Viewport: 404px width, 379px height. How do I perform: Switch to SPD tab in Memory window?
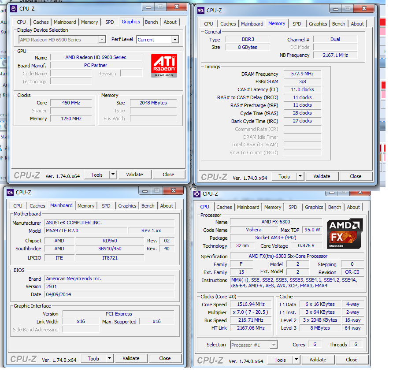coord(297,24)
